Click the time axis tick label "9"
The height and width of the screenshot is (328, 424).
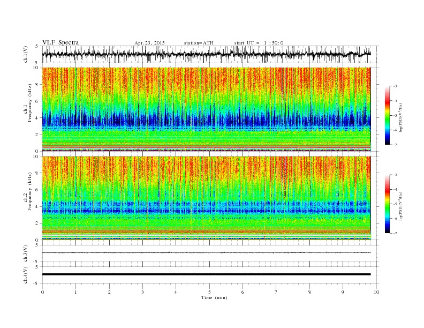343,292
